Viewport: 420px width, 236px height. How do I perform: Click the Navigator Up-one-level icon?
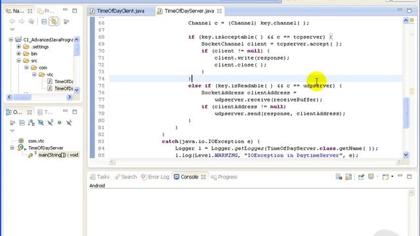(31, 22)
